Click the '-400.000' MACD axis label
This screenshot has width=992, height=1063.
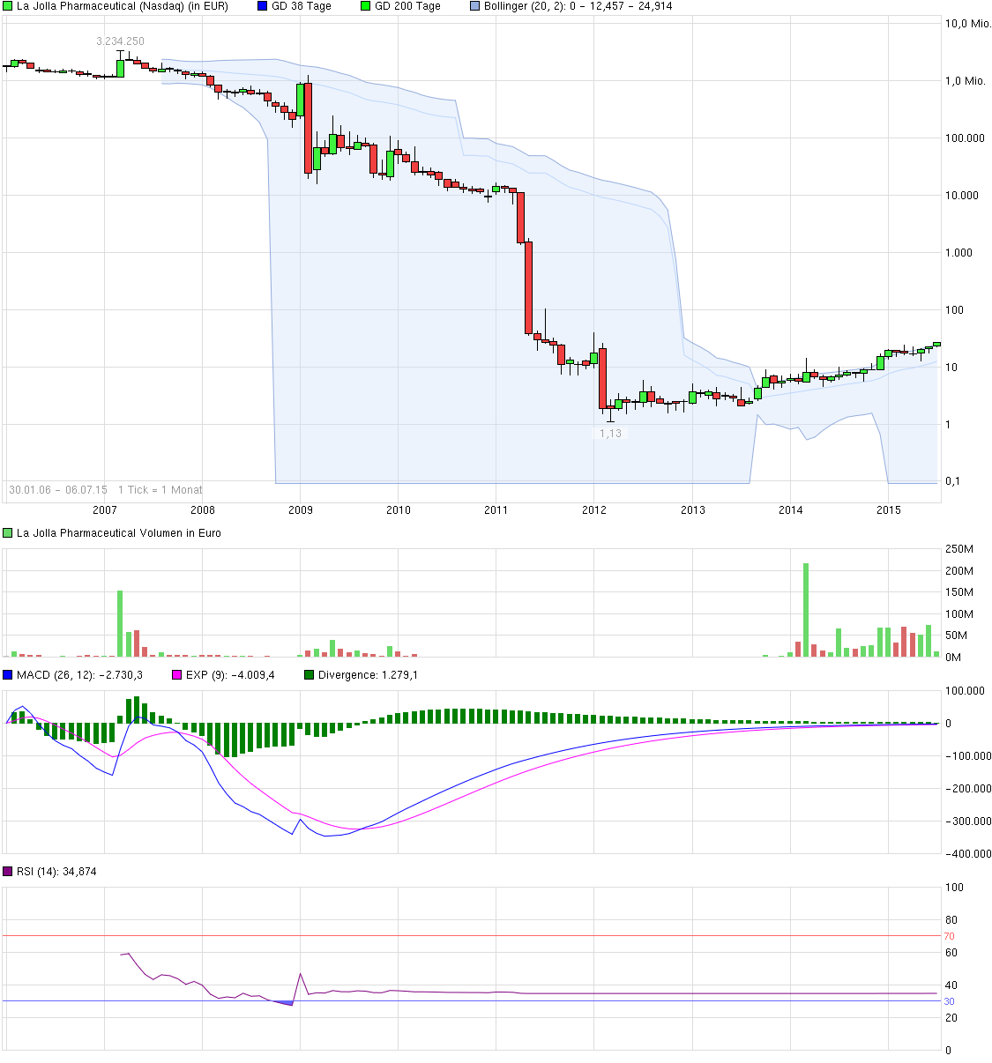click(x=968, y=854)
